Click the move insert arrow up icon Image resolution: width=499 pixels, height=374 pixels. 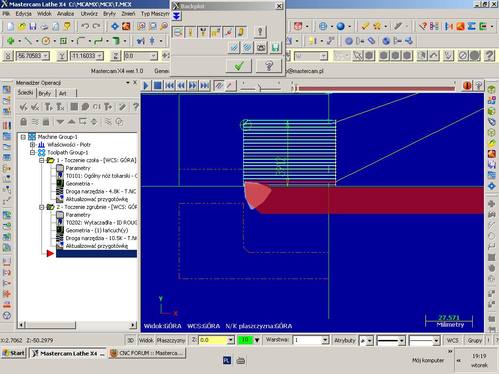pos(72,122)
